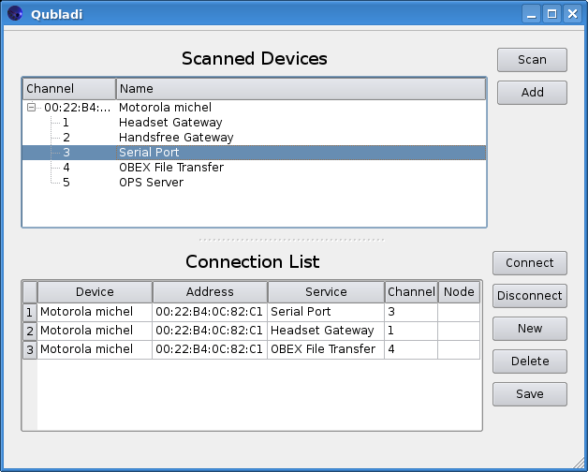The width and height of the screenshot is (588, 472).
Task: Add the selected service to connections
Action: tap(532, 93)
